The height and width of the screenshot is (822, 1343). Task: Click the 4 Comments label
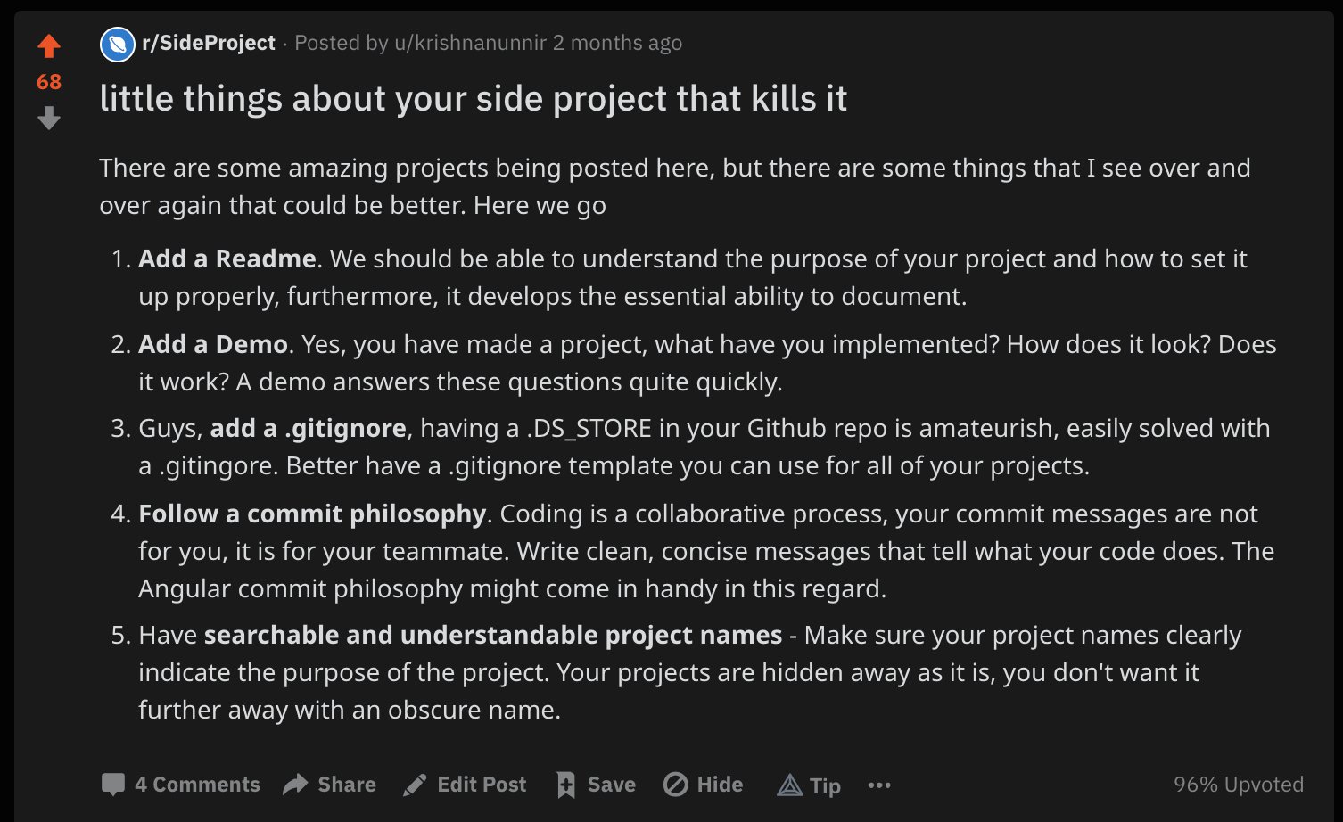point(197,785)
